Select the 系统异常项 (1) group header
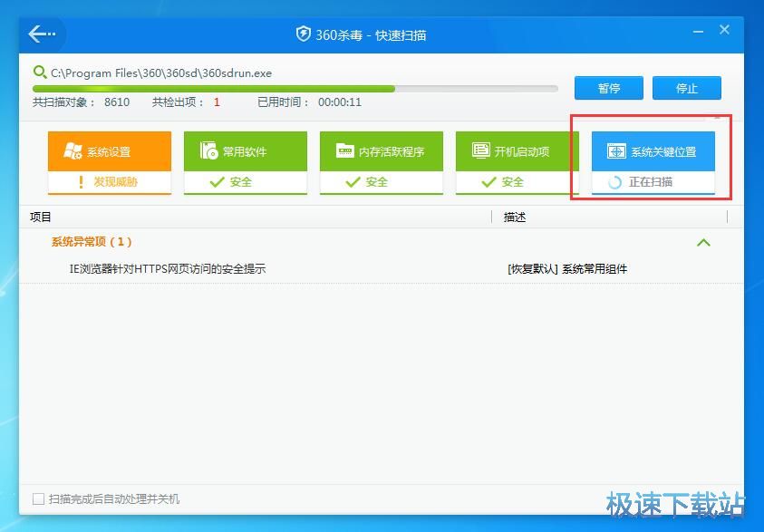 tap(92, 242)
